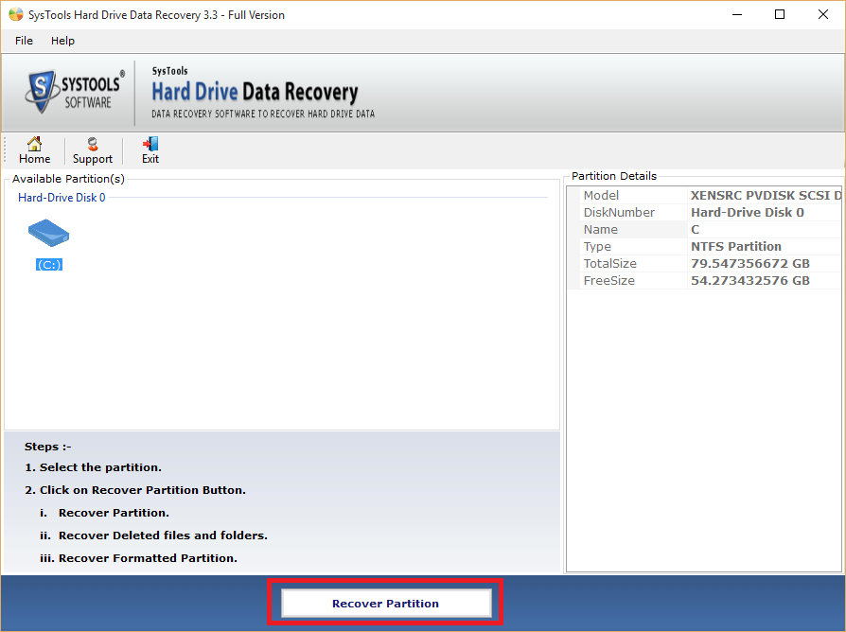Click the Hard-Drive Disk 0 group header
The image size is (846, 632).
pyautogui.click(x=62, y=198)
